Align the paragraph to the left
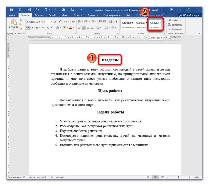Viewport: 209px width, 186px height. tap(79, 28)
